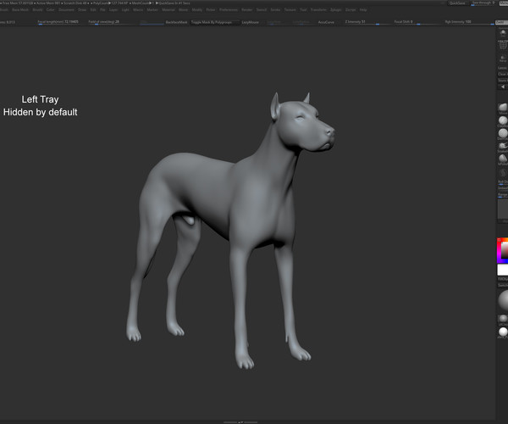Open the Texture menu
This screenshot has height=424, width=508.
pyautogui.click(x=290, y=9)
